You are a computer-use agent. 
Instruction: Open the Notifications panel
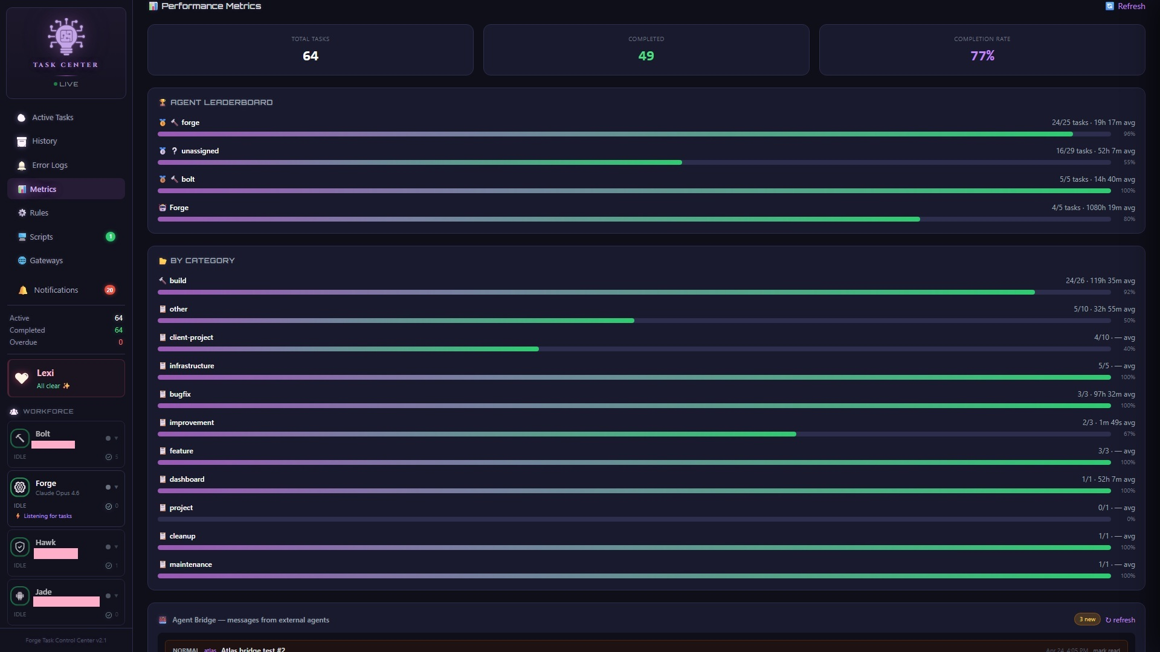pyautogui.click(x=66, y=290)
